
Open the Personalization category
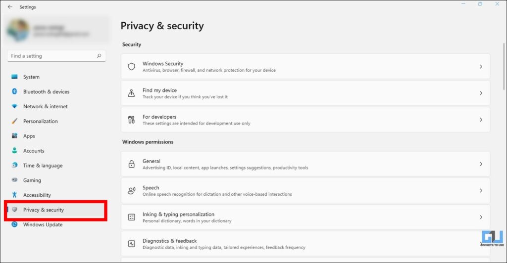point(40,121)
